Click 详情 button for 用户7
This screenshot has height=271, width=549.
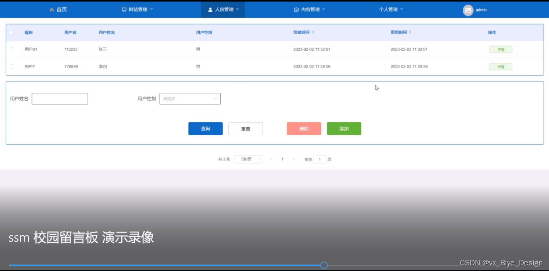click(501, 67)
